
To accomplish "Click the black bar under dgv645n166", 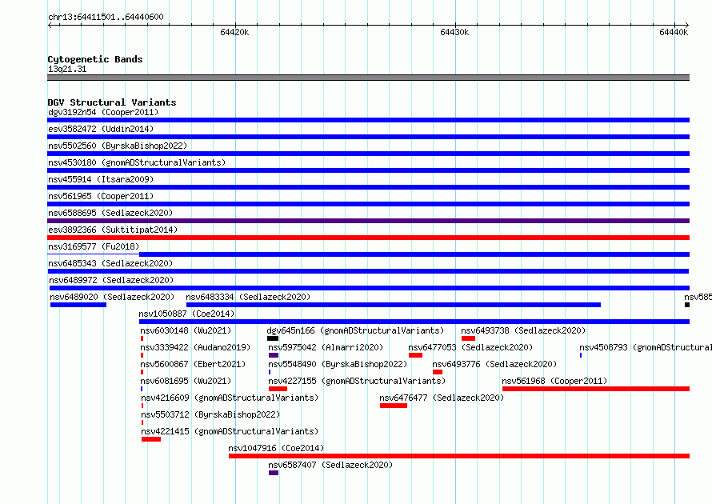I will (273, 338).
